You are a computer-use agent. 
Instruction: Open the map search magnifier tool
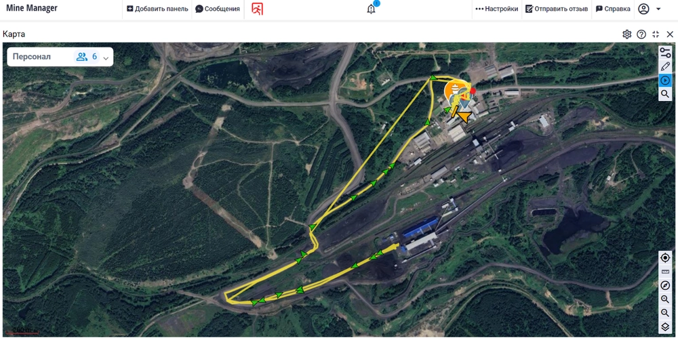click(x=665, y=93)
